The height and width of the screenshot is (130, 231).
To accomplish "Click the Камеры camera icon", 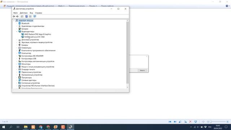I will [19, 45].
